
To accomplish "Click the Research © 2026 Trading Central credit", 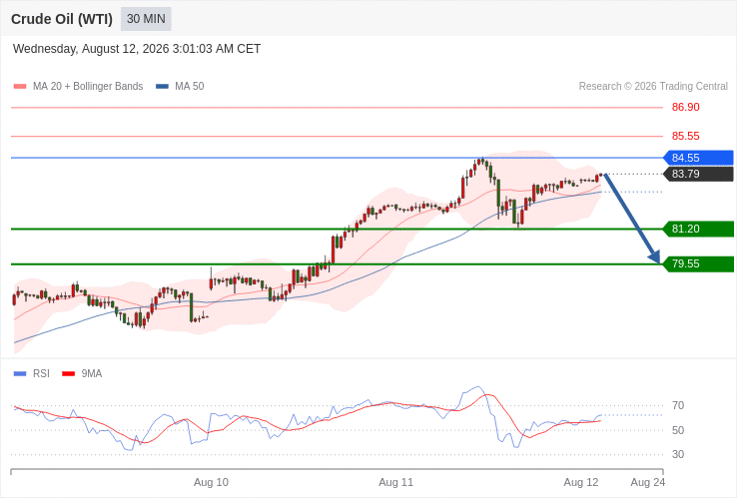I will (x=653, y=87).
